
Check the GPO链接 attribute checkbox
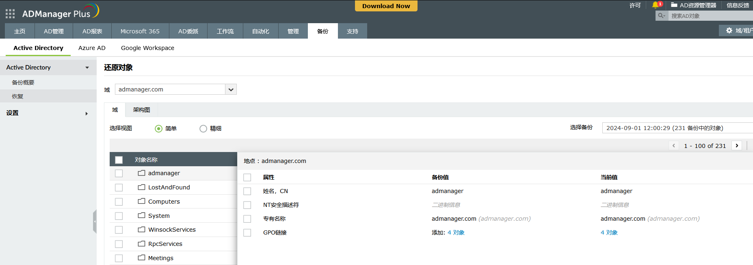click(247, 232)
